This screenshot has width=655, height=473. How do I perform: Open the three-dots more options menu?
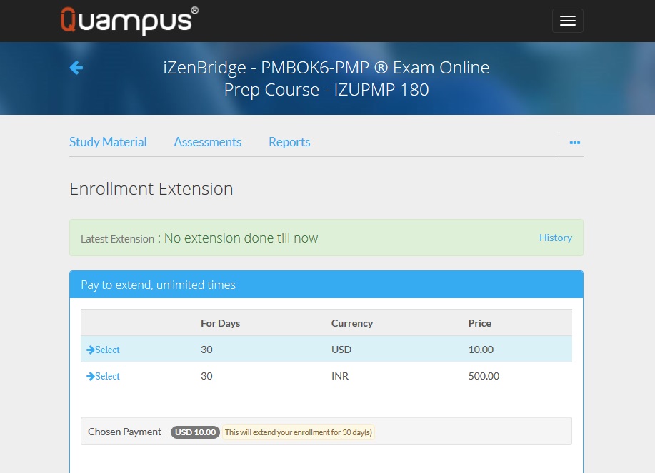pyautogui.click(x=574, y=143)
